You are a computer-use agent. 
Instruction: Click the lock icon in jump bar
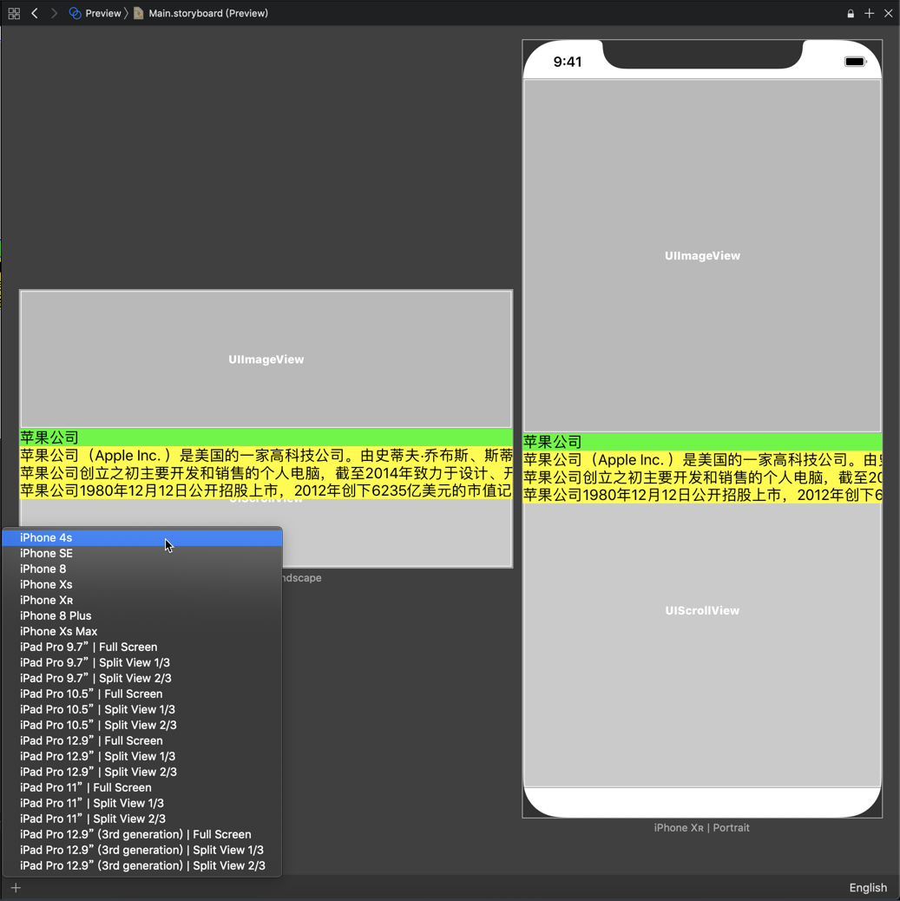[x=851, y=14]
